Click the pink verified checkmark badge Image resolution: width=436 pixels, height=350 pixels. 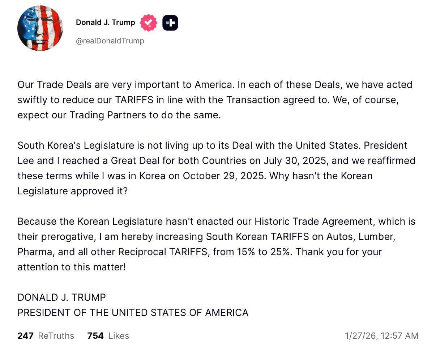pos(148,22)
